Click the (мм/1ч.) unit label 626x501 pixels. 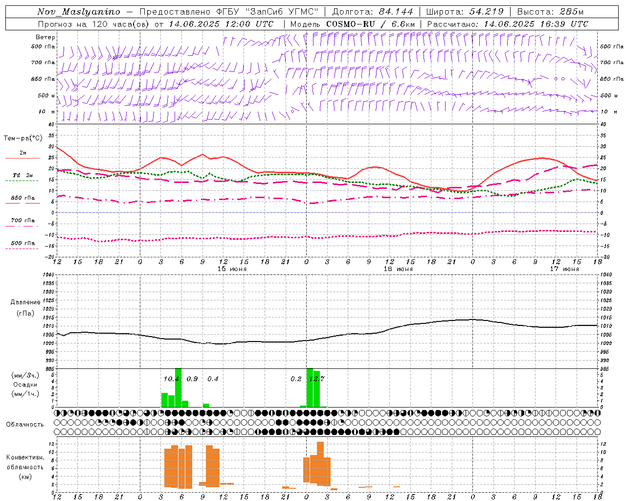(x=25, y=394)
